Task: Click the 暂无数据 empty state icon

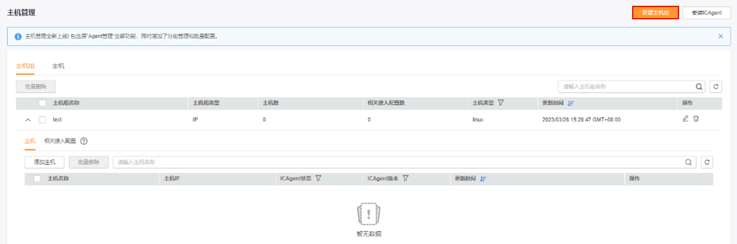Action: tap(368, 214)
